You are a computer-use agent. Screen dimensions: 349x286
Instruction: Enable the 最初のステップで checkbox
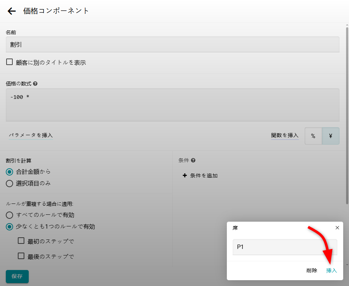pyautogui.click(x=21, y=241)
